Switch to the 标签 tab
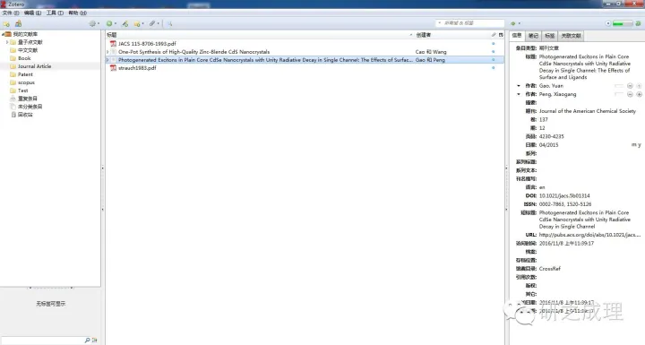Viewport: 645px width, 345px height. tap(550, 36)
